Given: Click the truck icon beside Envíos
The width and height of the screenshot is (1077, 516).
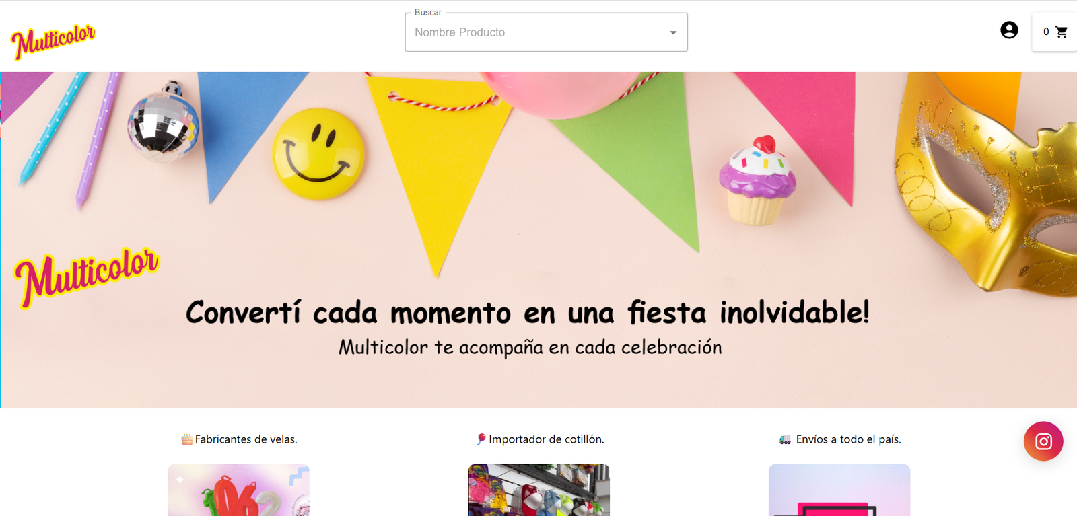Looking at the screenshot, I should 785,439.
